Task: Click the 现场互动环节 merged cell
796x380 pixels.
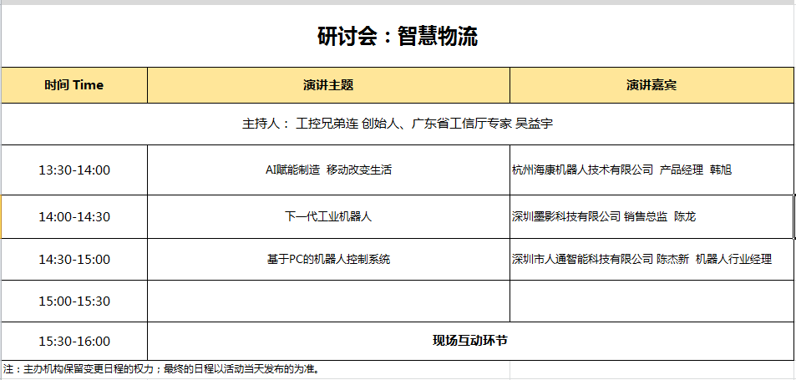Action: click(470, 341)
